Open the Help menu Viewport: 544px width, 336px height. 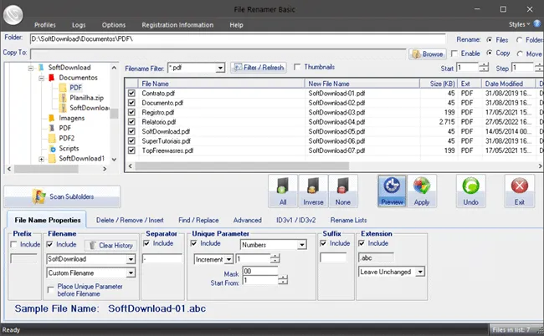(x=236, y=25)
